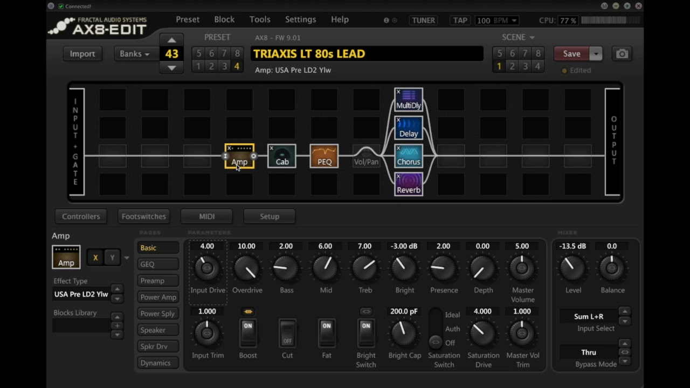Toggle the Fat switch

click(327, 333)
